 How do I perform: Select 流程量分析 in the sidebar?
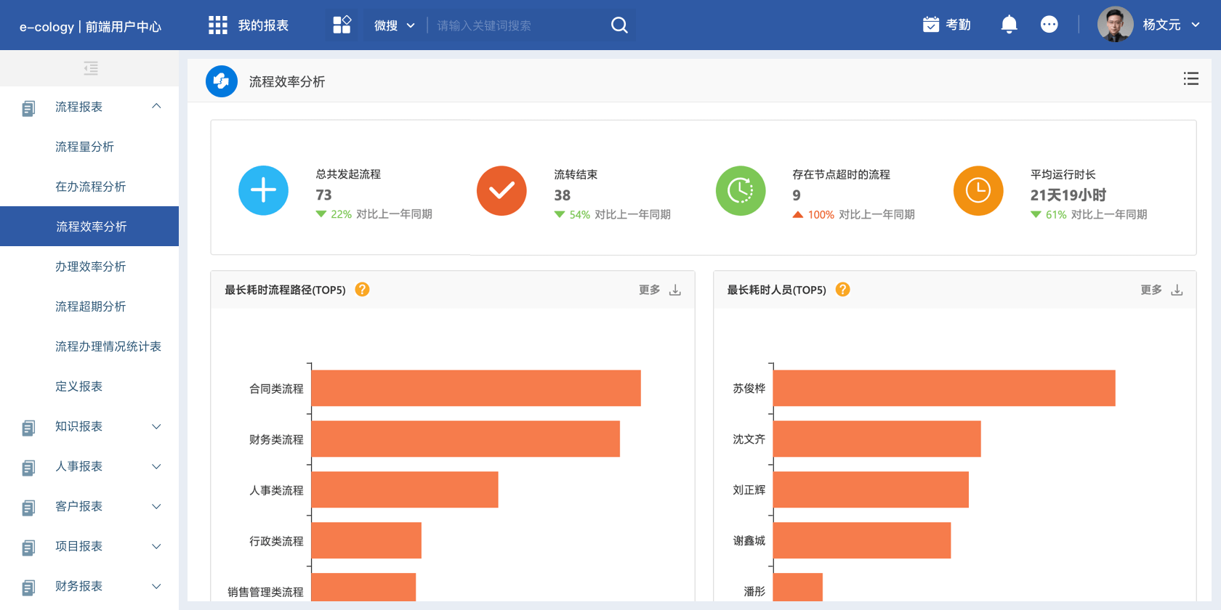point(84,147)
